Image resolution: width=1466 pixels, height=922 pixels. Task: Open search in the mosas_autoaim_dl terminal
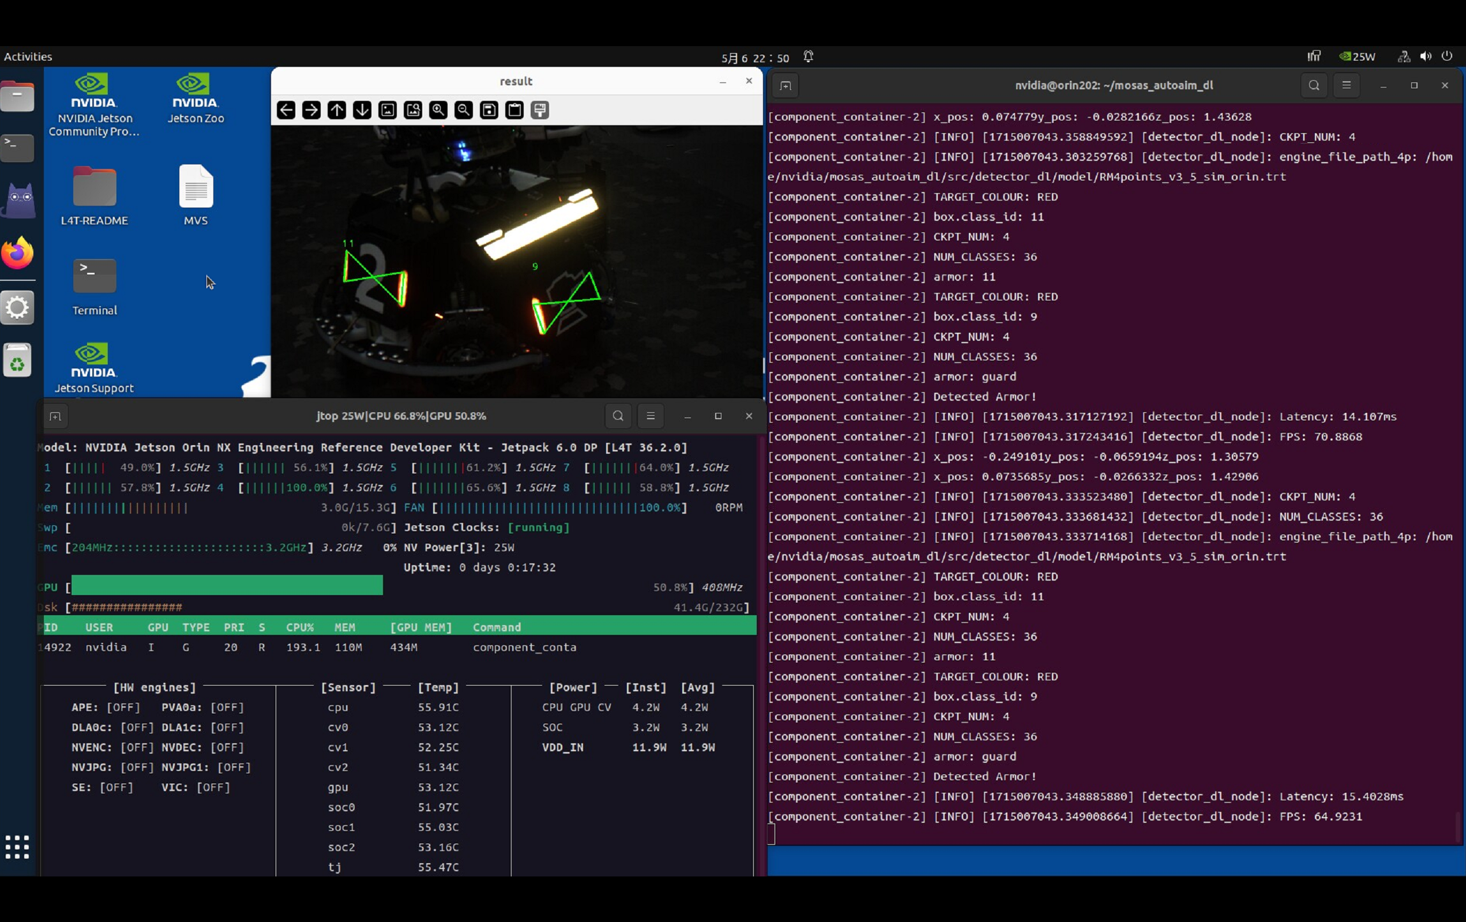click(x=1314, y=85)
